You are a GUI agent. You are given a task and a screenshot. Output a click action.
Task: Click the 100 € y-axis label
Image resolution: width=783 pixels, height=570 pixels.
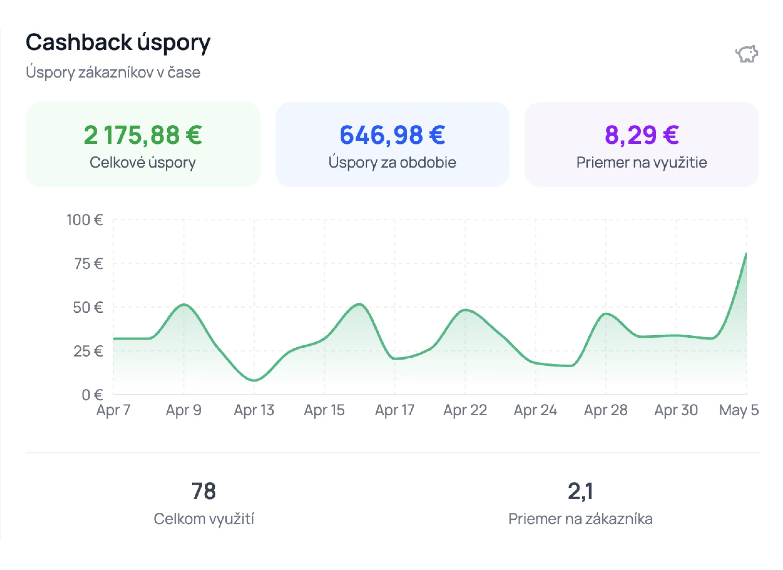[85, 220]
